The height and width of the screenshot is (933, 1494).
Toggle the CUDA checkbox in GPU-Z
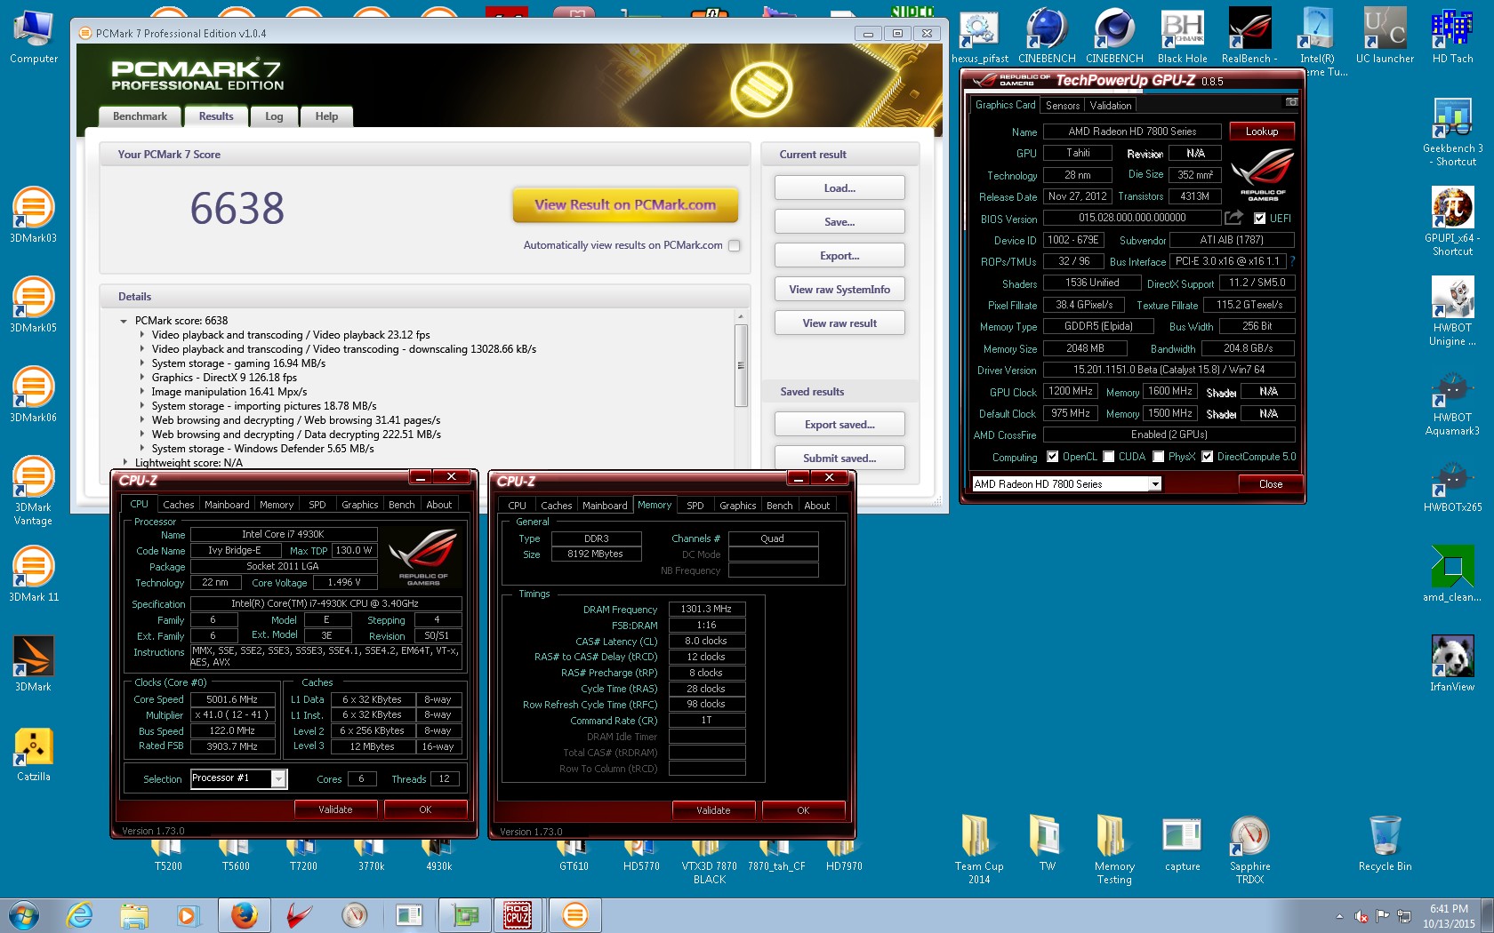click(1109, 457)
